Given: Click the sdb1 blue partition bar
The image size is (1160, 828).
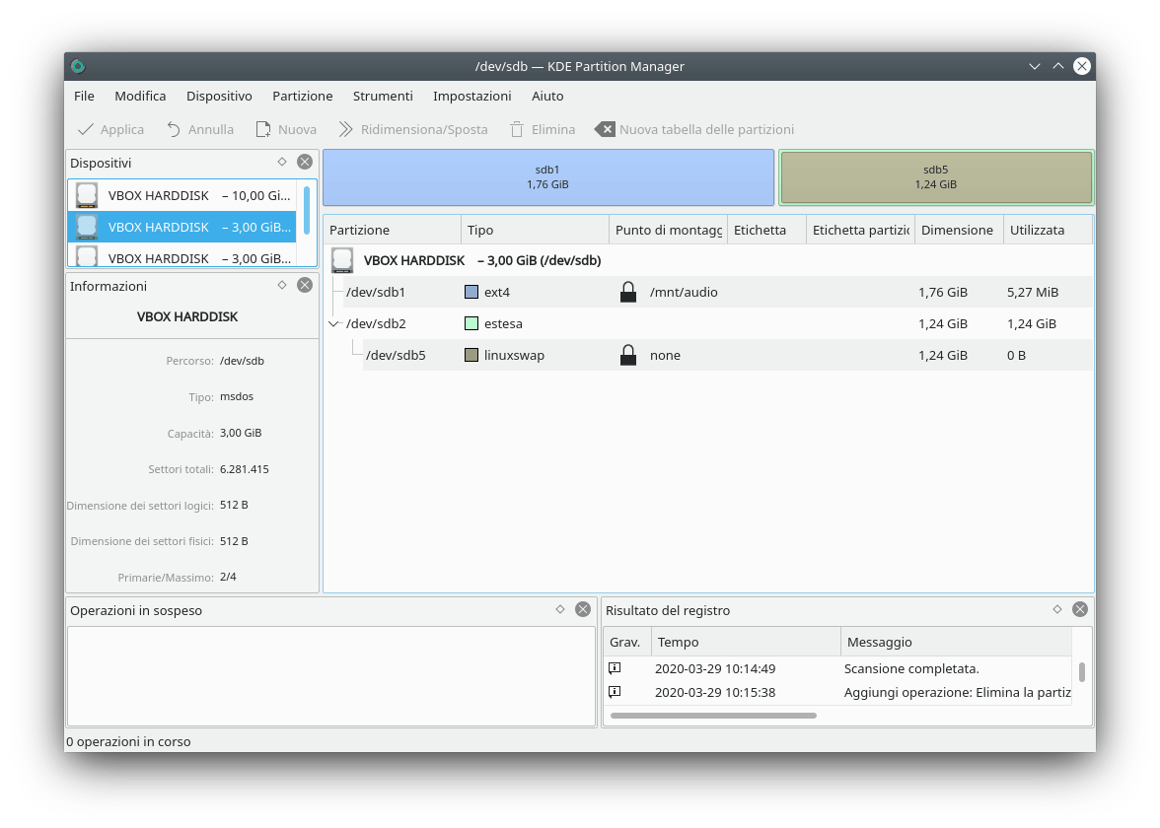Looking at the screenshot, I should pyautogui.click(x=547, y=177).
